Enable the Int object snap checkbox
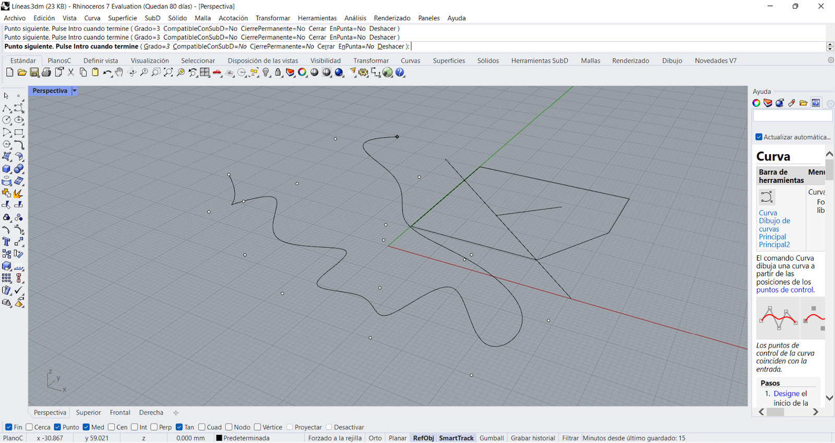The width and height of the screenshot is (835, 443). point(135,427)
